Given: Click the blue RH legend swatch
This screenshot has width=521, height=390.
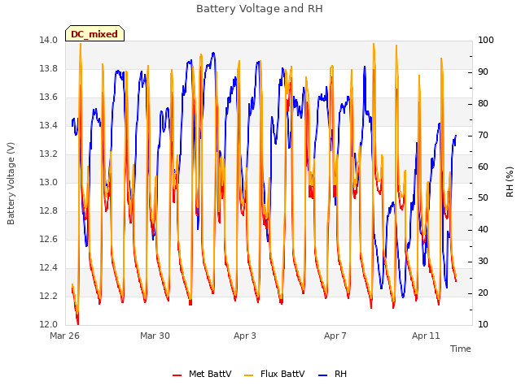Looking at the screenshot, I should (x=322, y=375).
